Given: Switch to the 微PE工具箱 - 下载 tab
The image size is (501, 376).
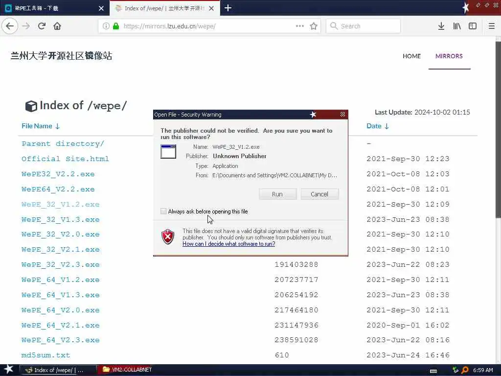Looking at the screenshot, I should tap(55, 8).
